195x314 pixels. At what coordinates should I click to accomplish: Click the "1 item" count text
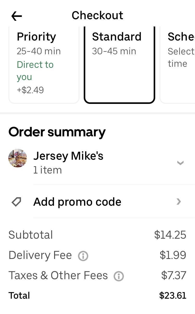tap(48, 170)
